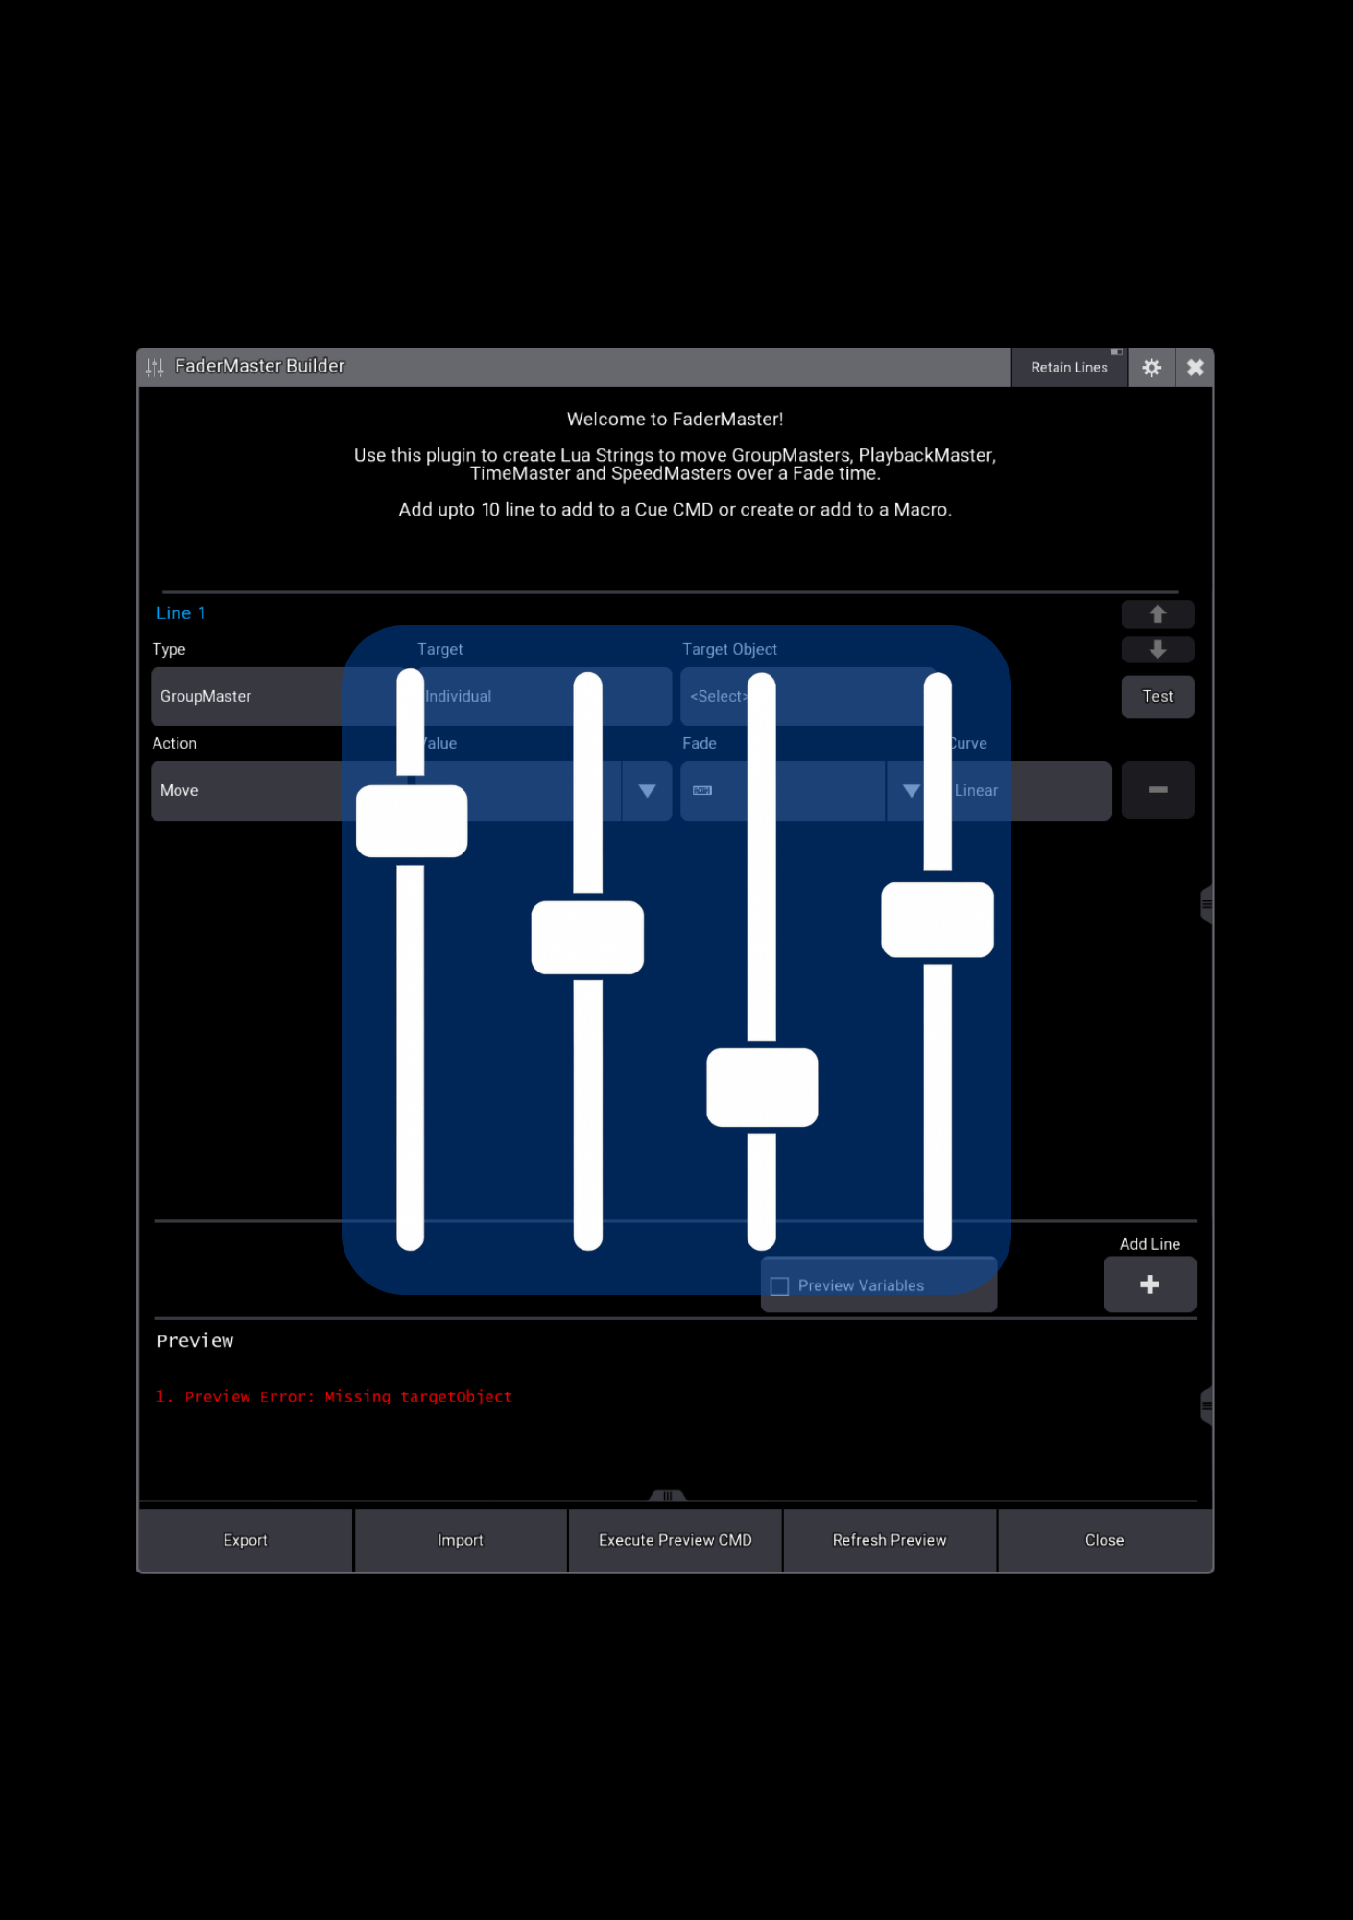
Task: Move Line 1 down with the down arrow
Action: (x=1157, y=650)
